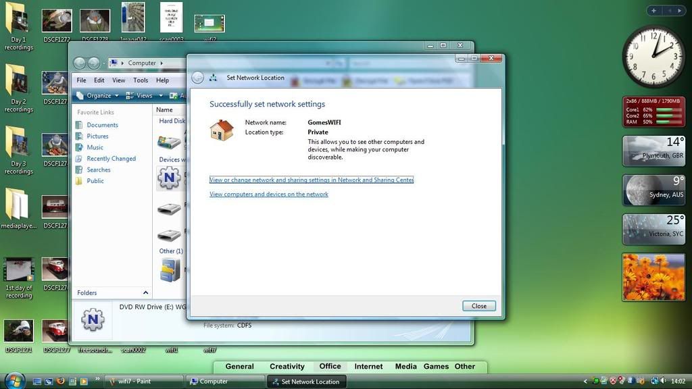This screenshot has height=389, width=692.
Task: Open the Victoria, SYC weather gadget
Action: pyautogui.click(x=653, y=230)
